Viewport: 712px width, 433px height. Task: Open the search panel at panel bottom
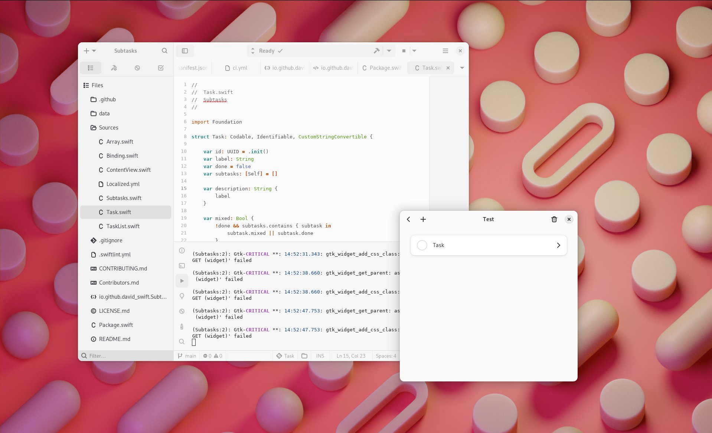click(182, 341)
